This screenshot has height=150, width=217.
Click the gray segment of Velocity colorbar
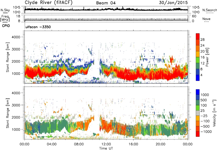(198, 113)
